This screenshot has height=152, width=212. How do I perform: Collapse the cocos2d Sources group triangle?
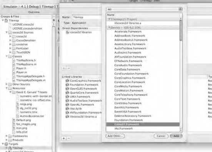pos(7,32)
